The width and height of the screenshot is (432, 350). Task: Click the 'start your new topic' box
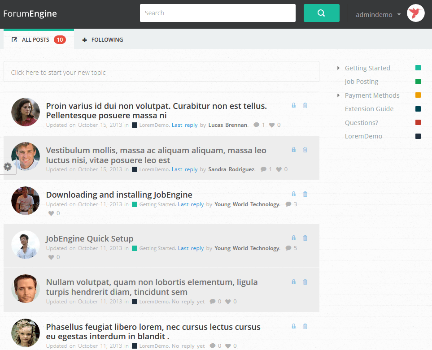161,72
